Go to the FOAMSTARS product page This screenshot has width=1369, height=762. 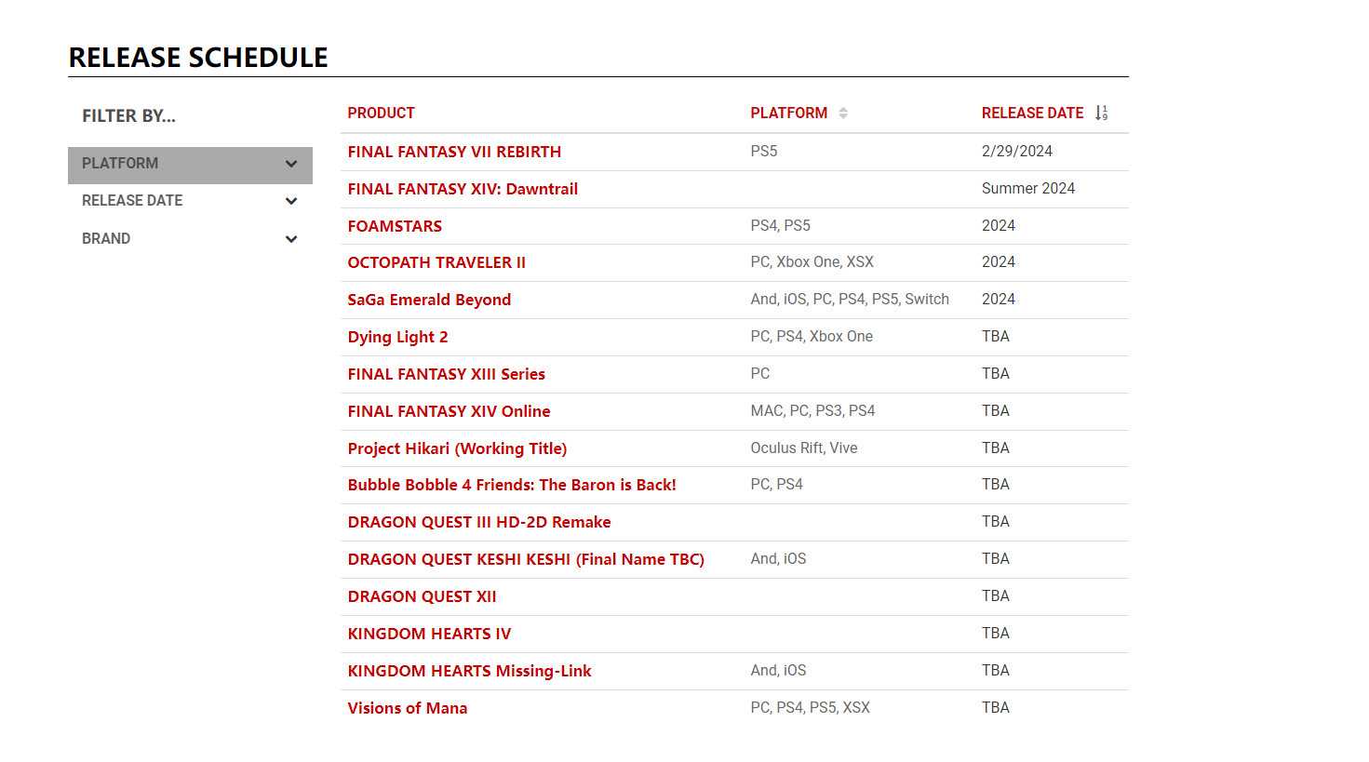395,226
